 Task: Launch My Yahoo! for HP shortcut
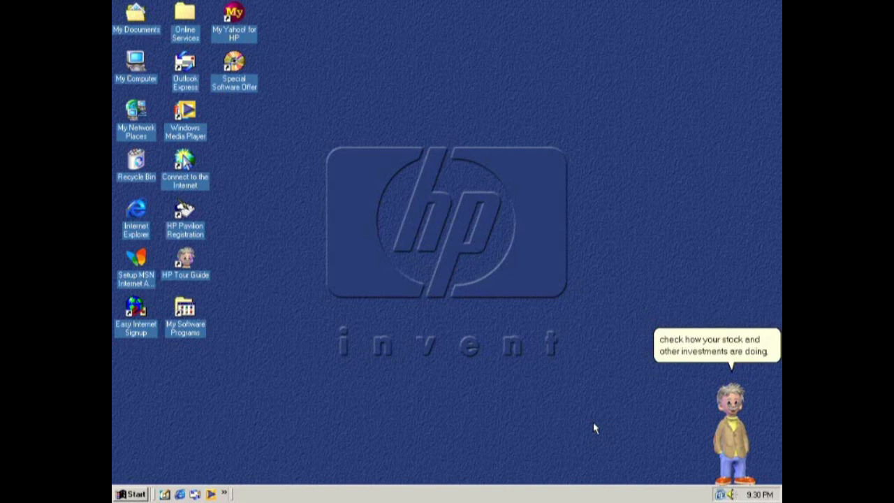pyautogui.click(x=234, y=22)
